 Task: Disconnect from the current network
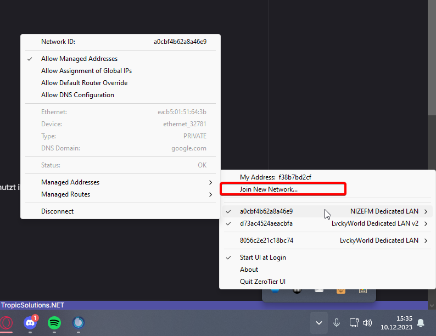pyautogui.click(x=57, y=211)
